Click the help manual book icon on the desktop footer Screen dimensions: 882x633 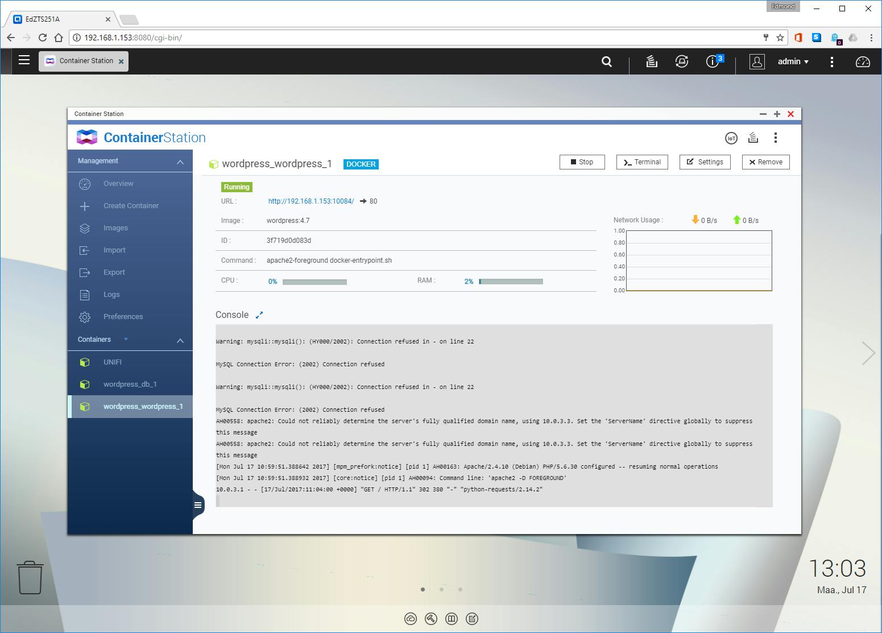452,619
